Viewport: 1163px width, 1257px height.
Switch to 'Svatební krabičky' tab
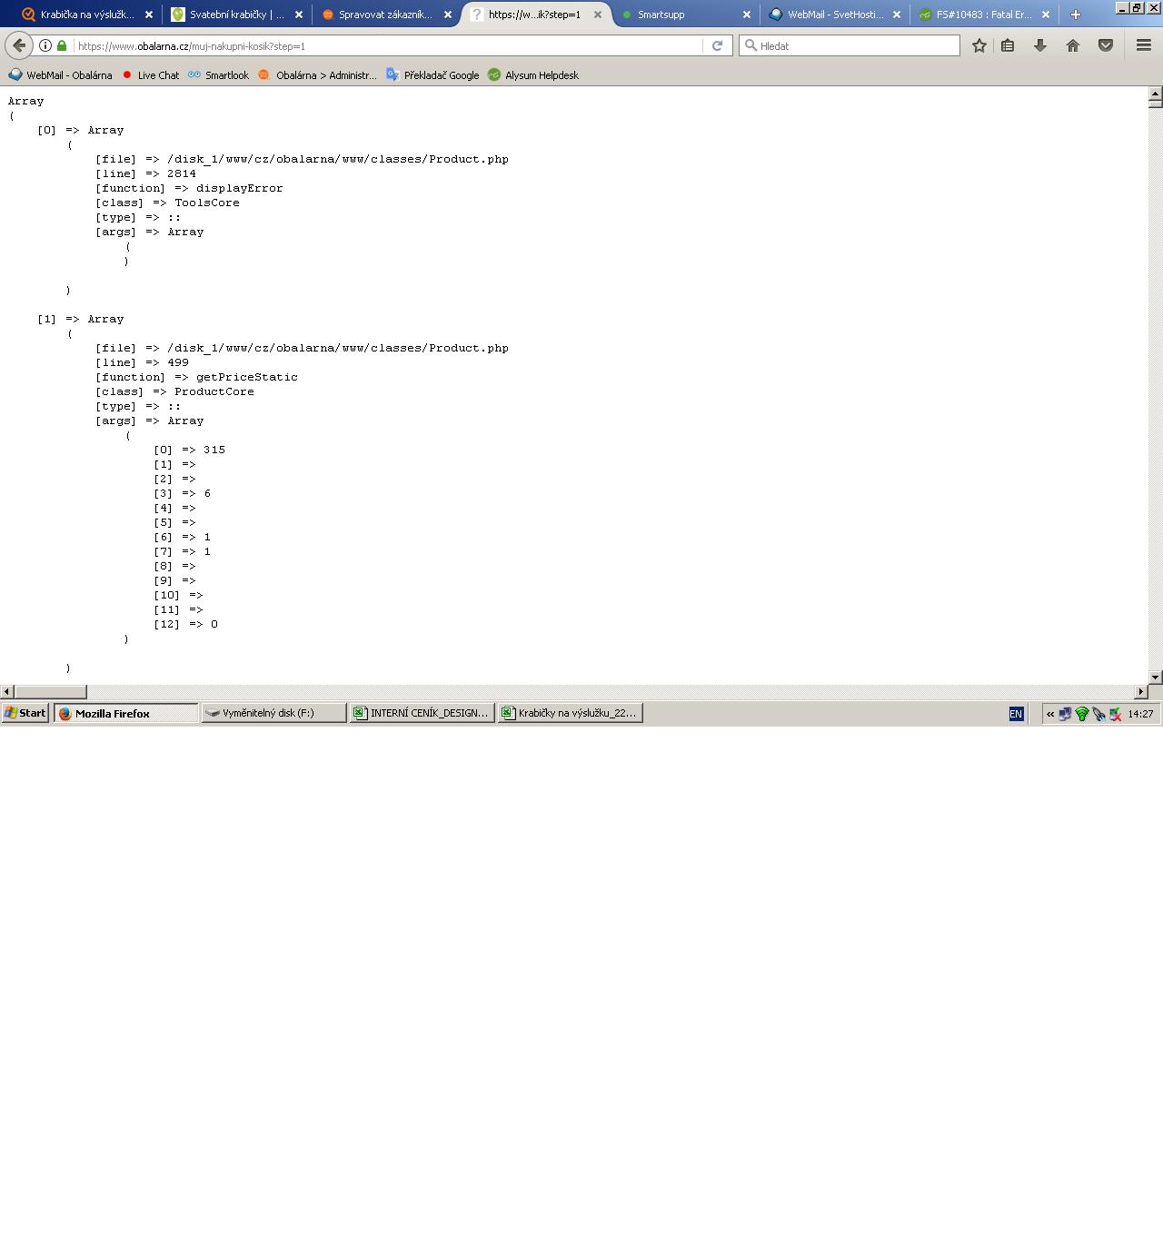[x=236, y=15]
